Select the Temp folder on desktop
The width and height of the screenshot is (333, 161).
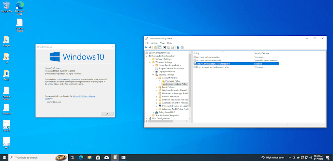click(x=7, y=75)
